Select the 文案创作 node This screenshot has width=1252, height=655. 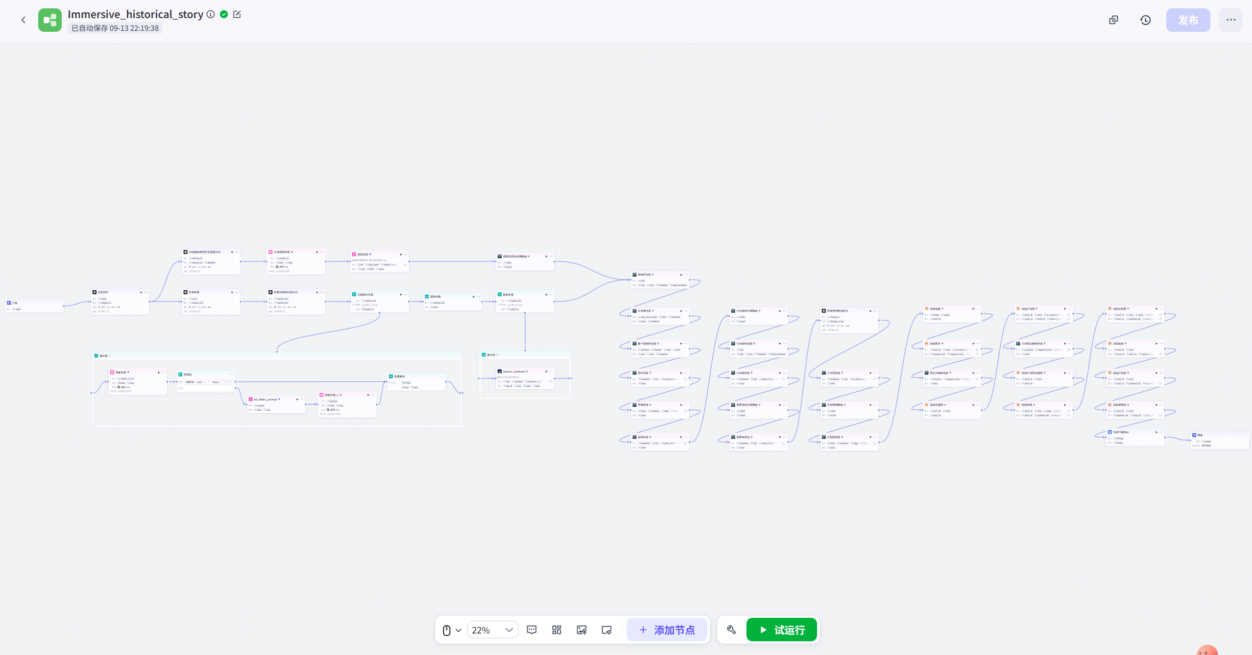[x=120, y=302]
